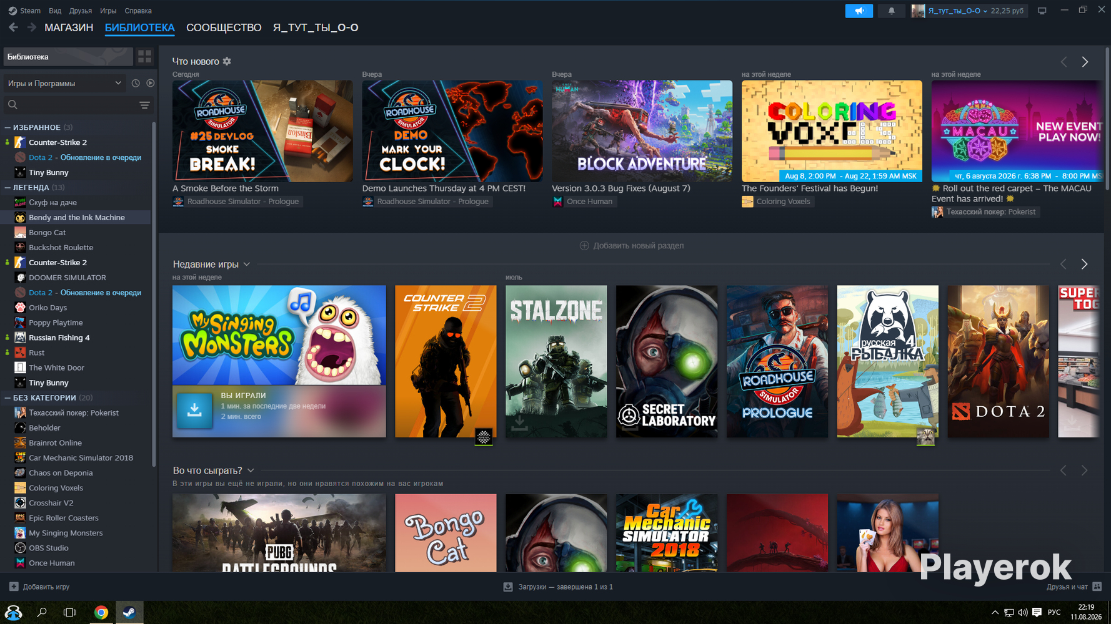Open the Я_ТУТ_ТЫ_О-О profile tab
The width and height of the screenshot is (1111, 624).
coord(316,27)
